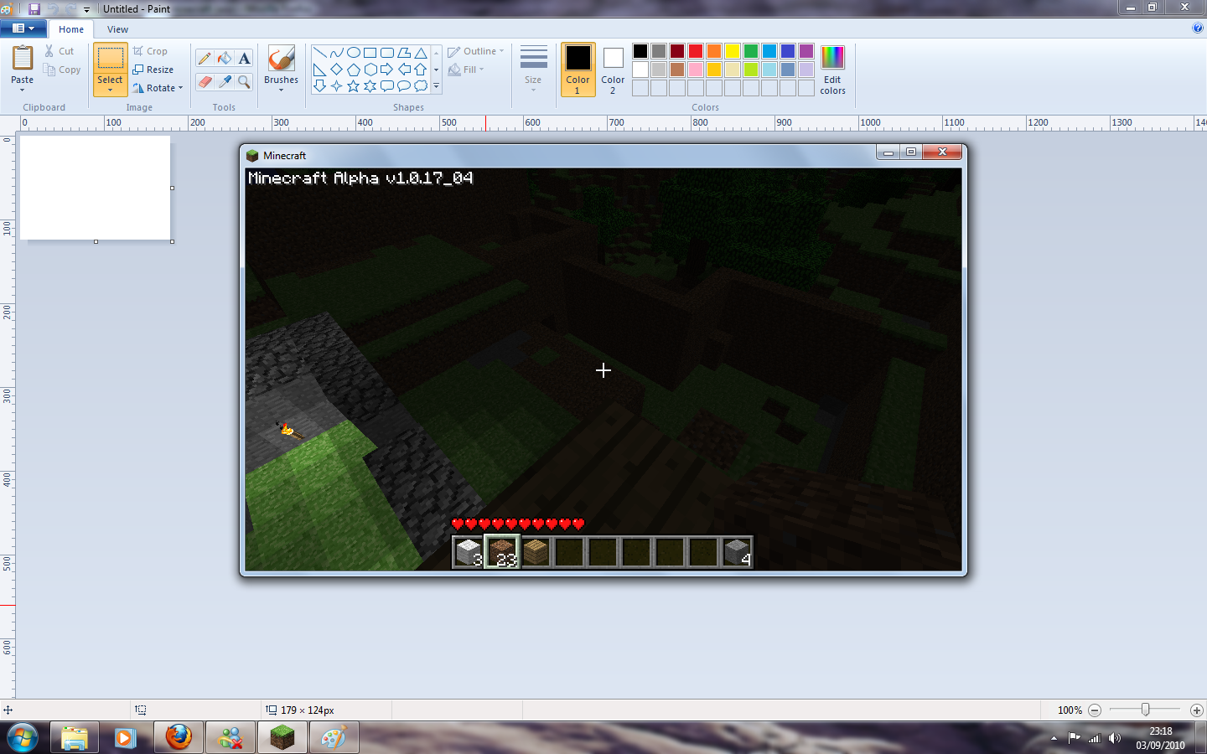The height and width of the screenshot is (754, 1207).
Task: Adjust the zoom slider handle
Action: click(1145, 710)
